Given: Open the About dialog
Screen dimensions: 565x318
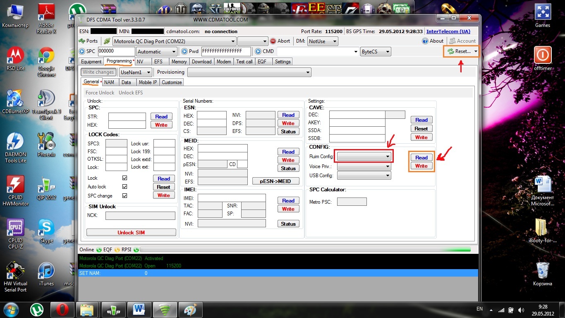Looking at the screenshot, I should coord(433,41).
